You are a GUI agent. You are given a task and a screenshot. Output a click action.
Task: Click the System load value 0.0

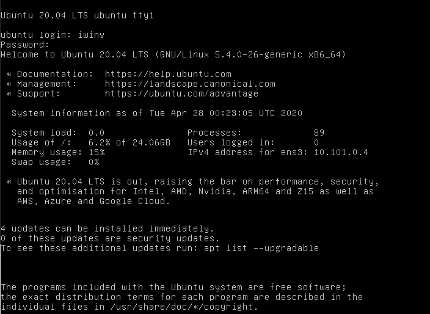[97, 133]
